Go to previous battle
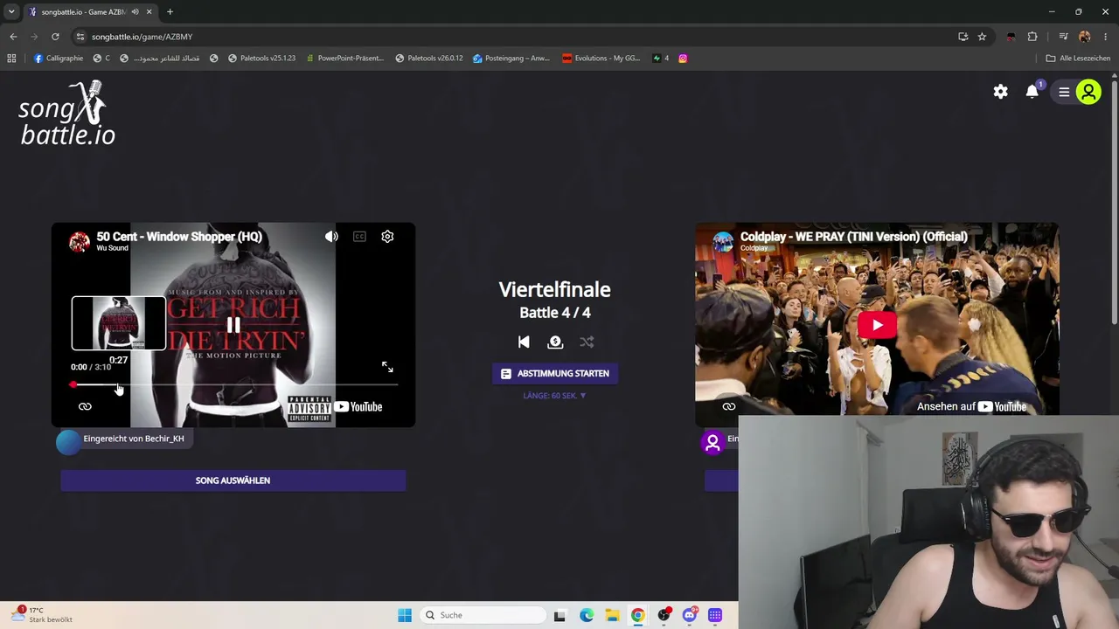The width and height of the screenshot is (1119, 629). (524, 342)
